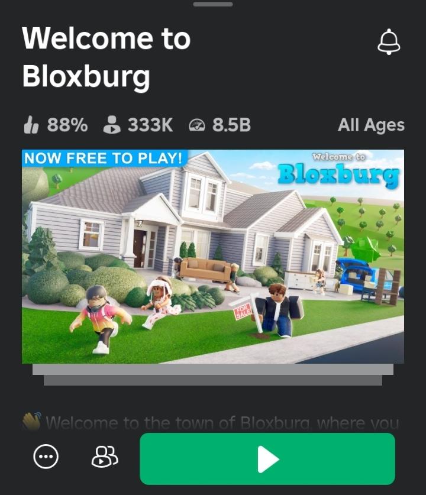This screenshot has height=495, width=426.
Task: Open the Bloxburg house thumbnail image
Action: click(213, 256)
